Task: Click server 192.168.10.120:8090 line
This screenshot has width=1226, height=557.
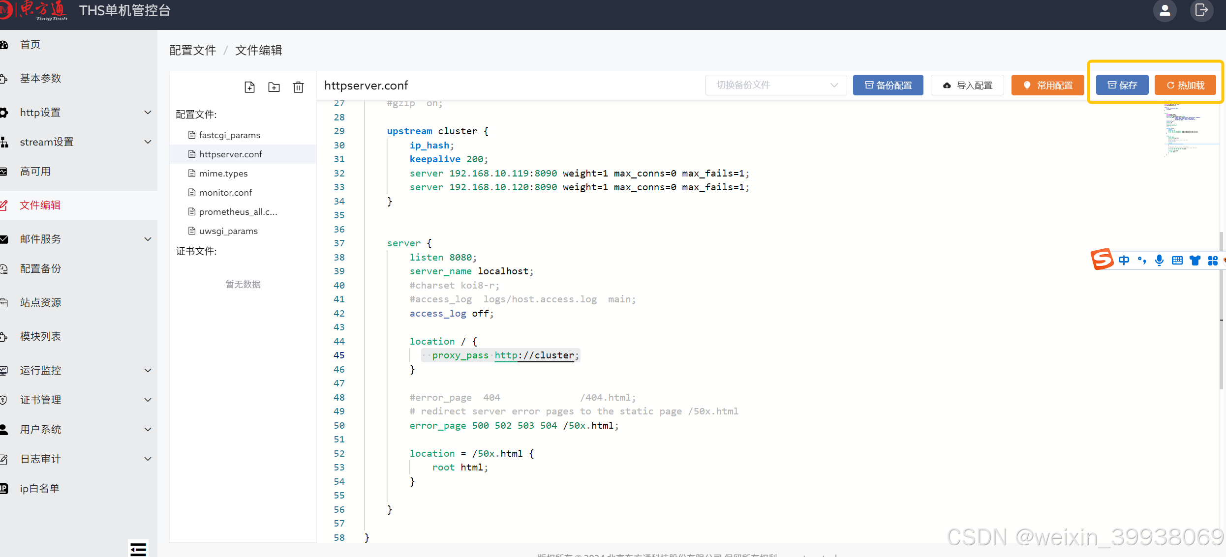Action: coord(580,187)
